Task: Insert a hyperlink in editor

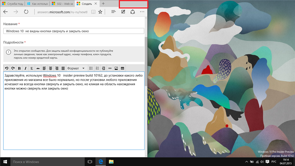Action: point(110,68)
